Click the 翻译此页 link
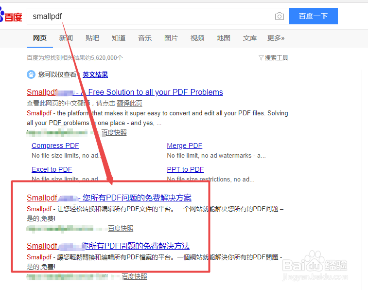The image size is (368, 290). coord(129,103)
